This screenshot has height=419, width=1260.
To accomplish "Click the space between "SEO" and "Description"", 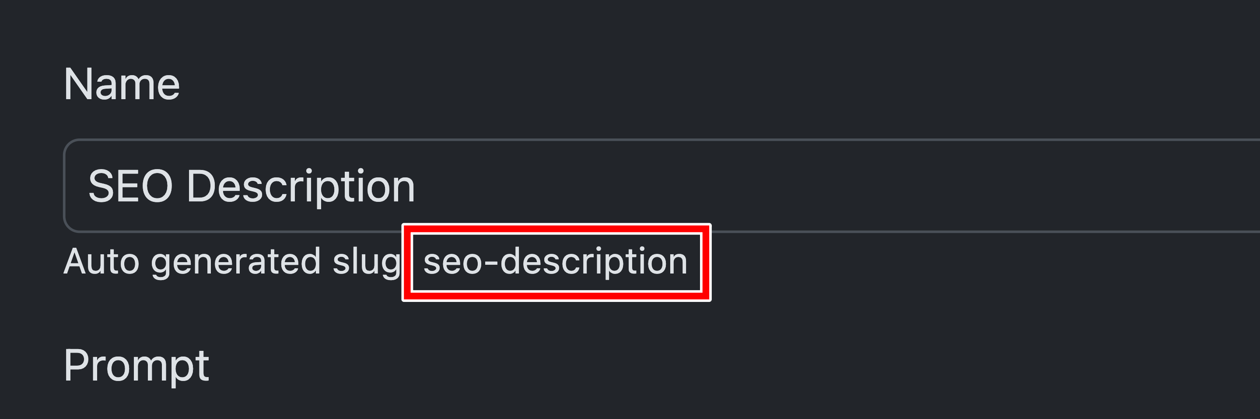I will tap(179, 186).
